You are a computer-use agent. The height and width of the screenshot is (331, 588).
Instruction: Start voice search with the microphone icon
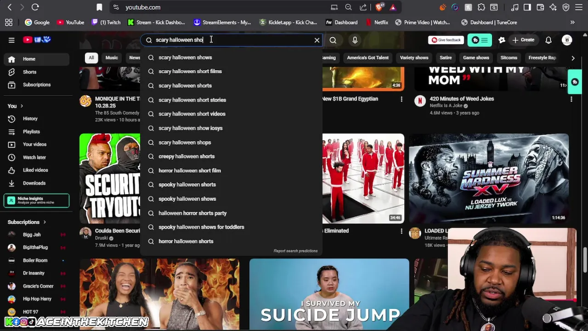tap(355, 40)
